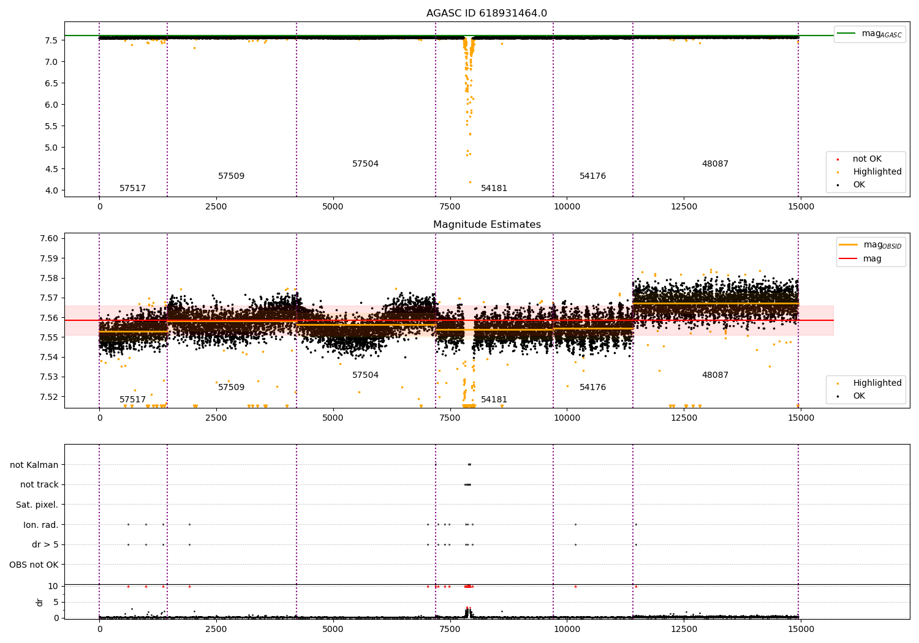Viewport: 919px width, 643px height.
Task: Click y-axis tick 7.52 in Magnitude Estimates plot
Action: [x=49, y=397]
